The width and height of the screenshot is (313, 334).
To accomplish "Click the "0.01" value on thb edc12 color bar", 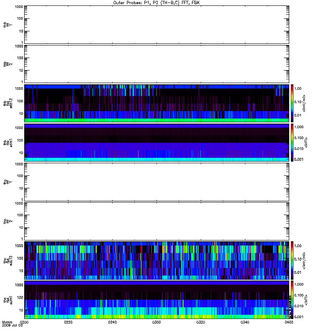I will 298,115.
